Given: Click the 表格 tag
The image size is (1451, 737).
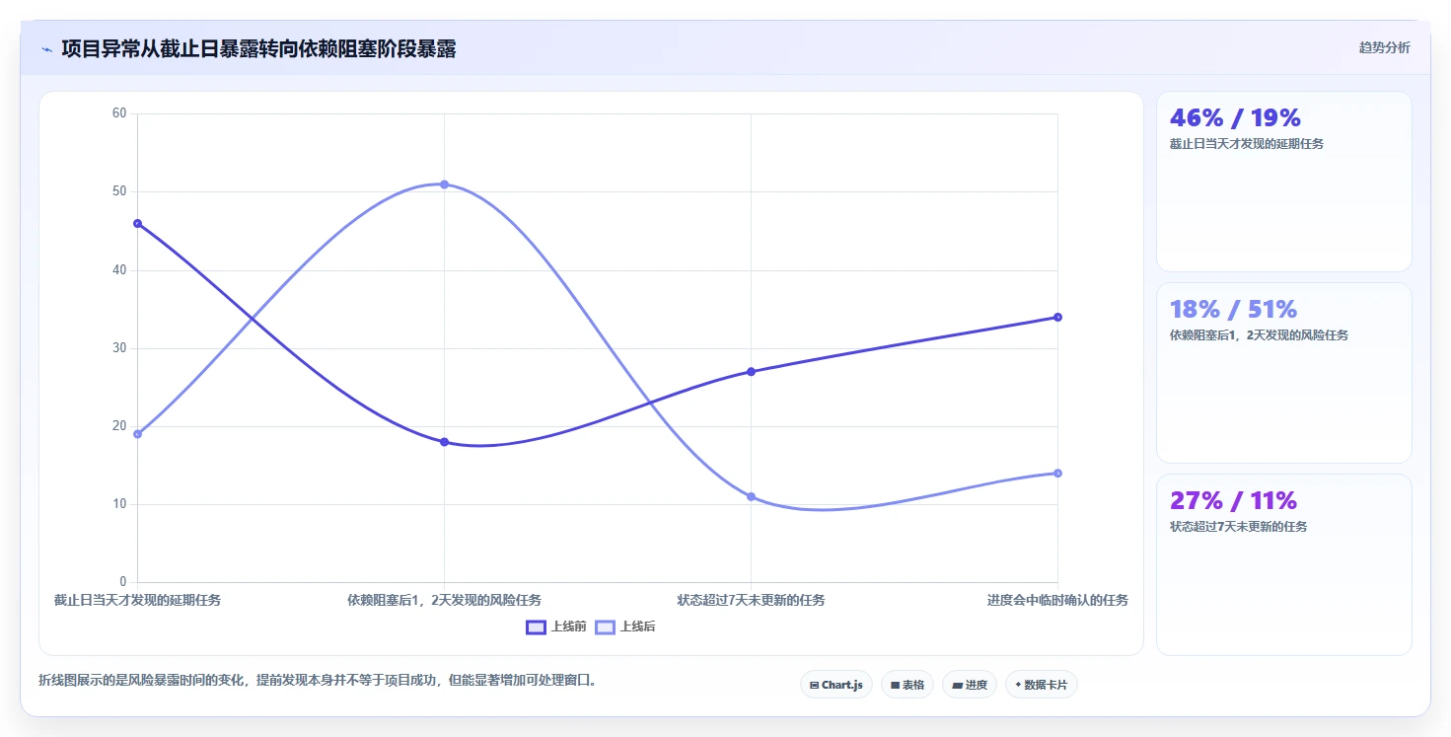Looking at the screenshot, I should pos(907,685).
